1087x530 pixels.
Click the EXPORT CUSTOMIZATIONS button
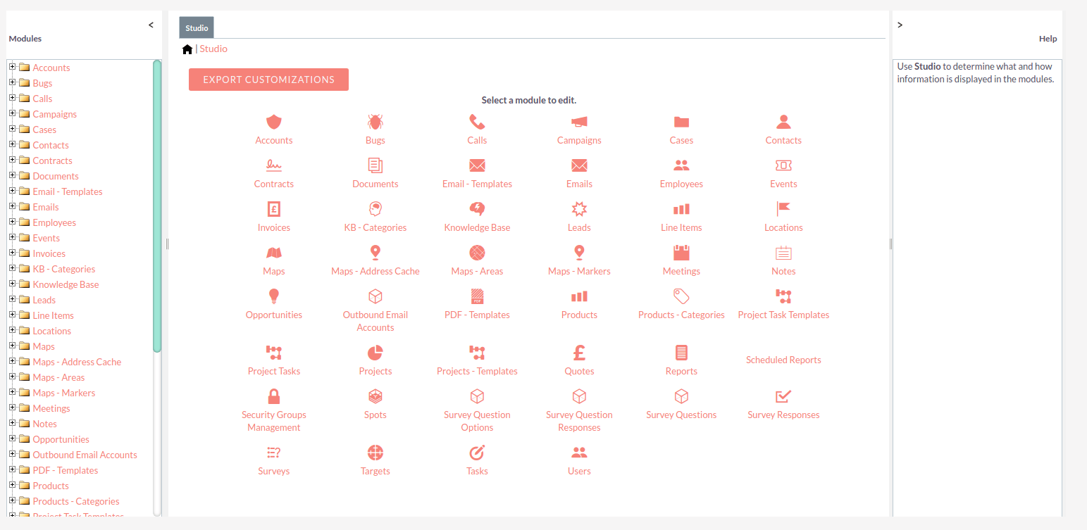click(x=268, y=79)
